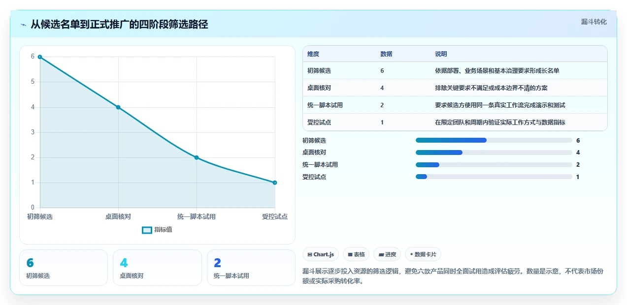
Task: Select the chart data point at 初筛候选
Action: [x=40, y=57]
